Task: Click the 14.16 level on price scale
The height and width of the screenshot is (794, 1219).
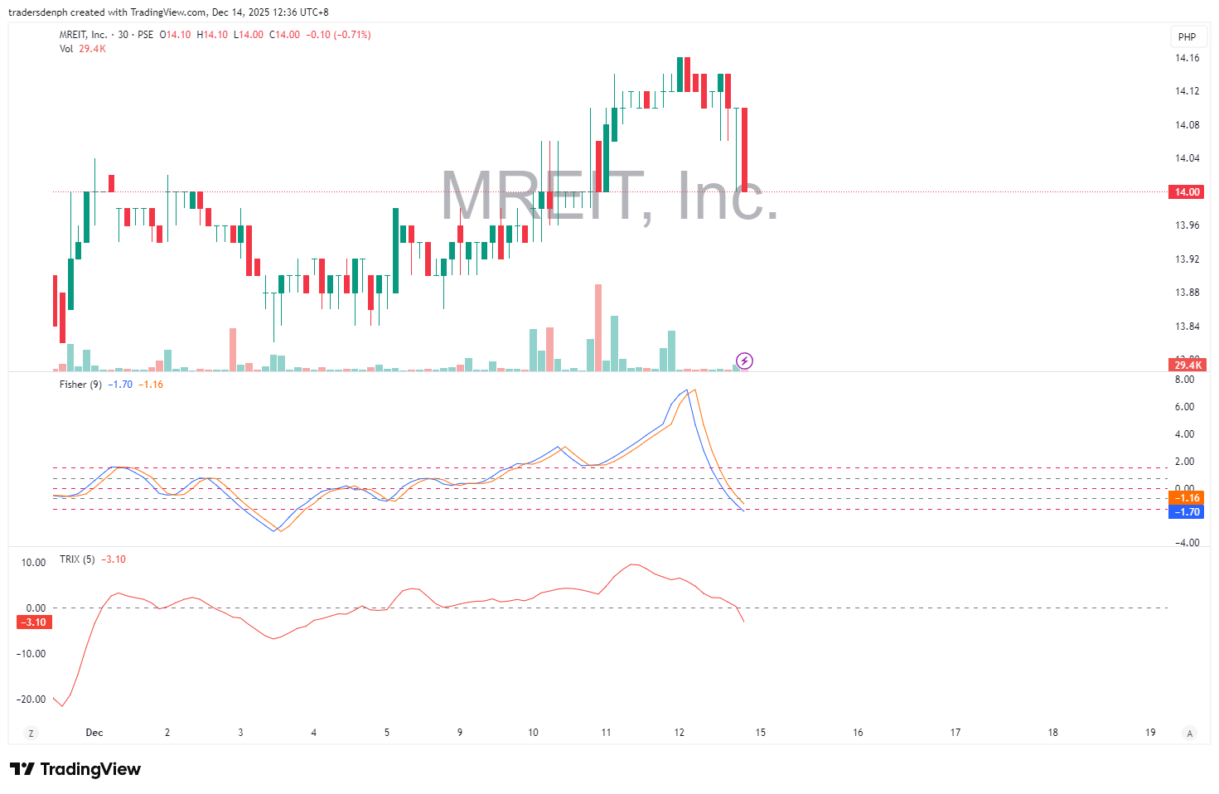Action: 1187,58
